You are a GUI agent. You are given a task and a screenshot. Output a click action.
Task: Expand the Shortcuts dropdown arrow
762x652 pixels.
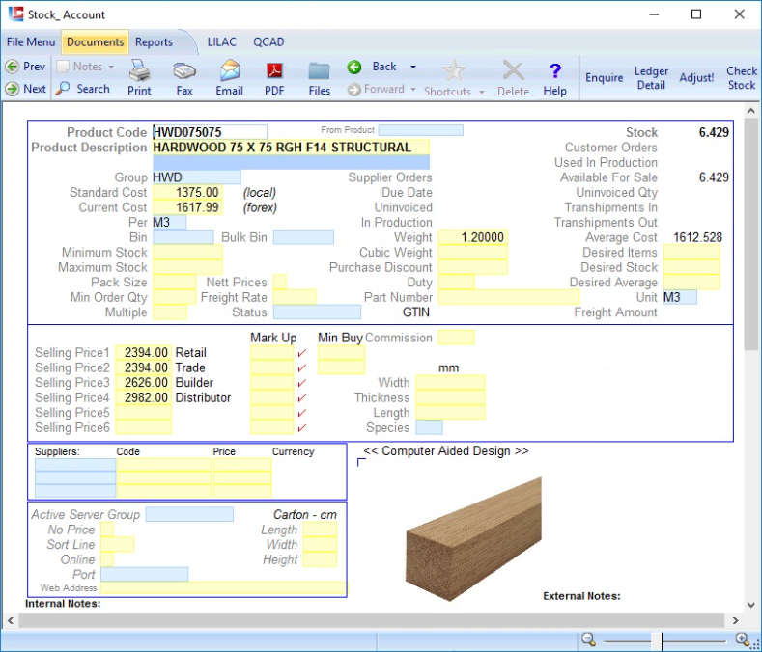(x=480, y=92)
